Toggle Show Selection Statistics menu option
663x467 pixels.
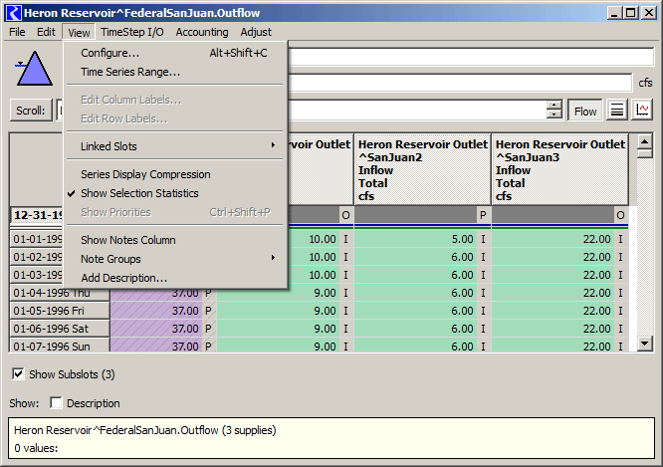[x=175, y=193]
